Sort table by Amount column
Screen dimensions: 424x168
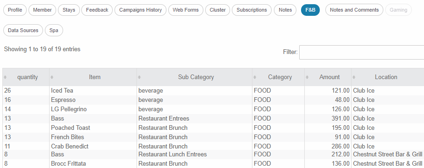[x=328, y=77]
